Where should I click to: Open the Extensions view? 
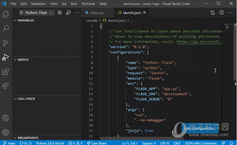coord(6,71)
